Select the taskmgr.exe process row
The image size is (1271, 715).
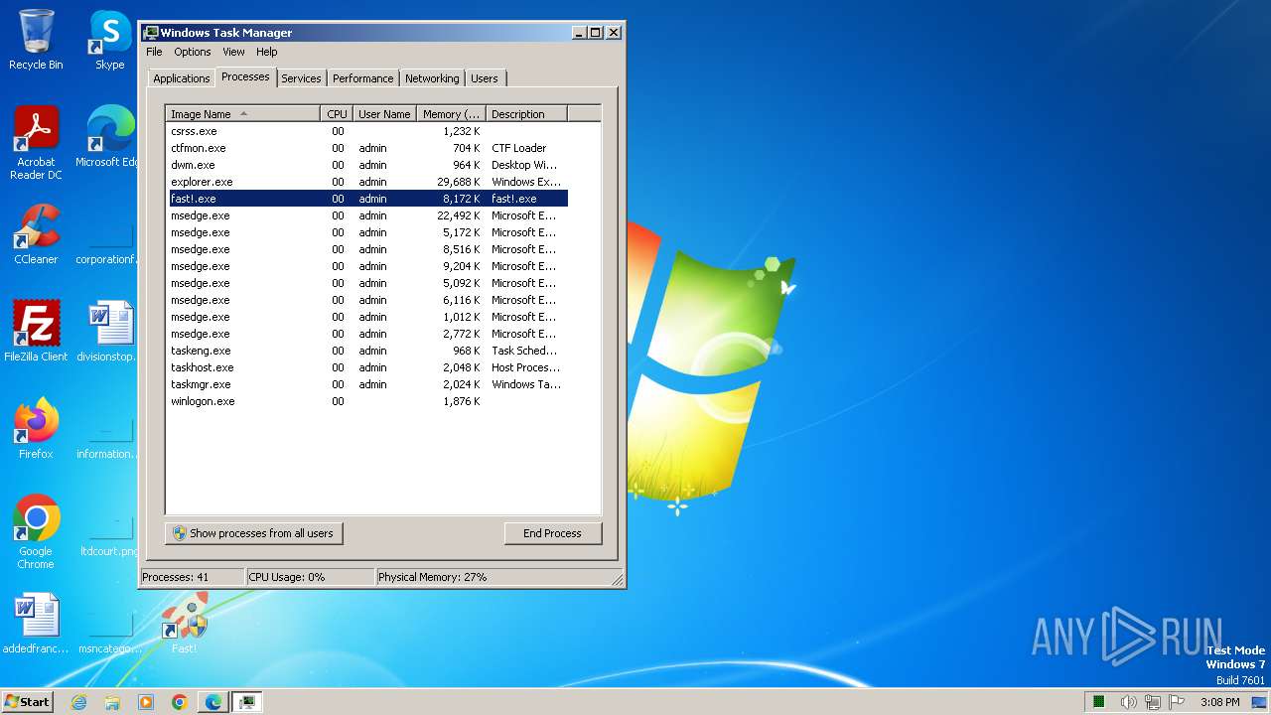point(368,384)
